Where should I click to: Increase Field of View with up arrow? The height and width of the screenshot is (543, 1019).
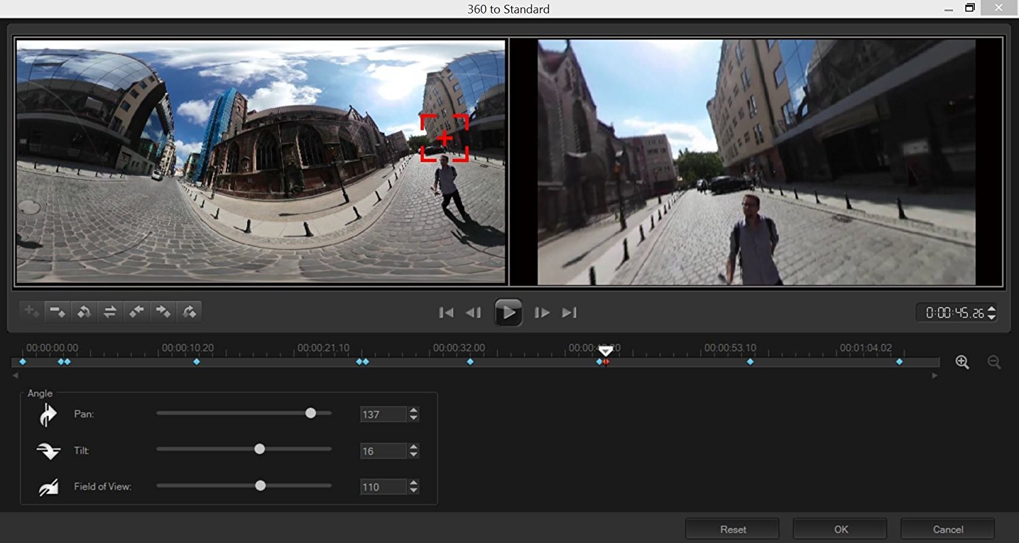(414, 483)
